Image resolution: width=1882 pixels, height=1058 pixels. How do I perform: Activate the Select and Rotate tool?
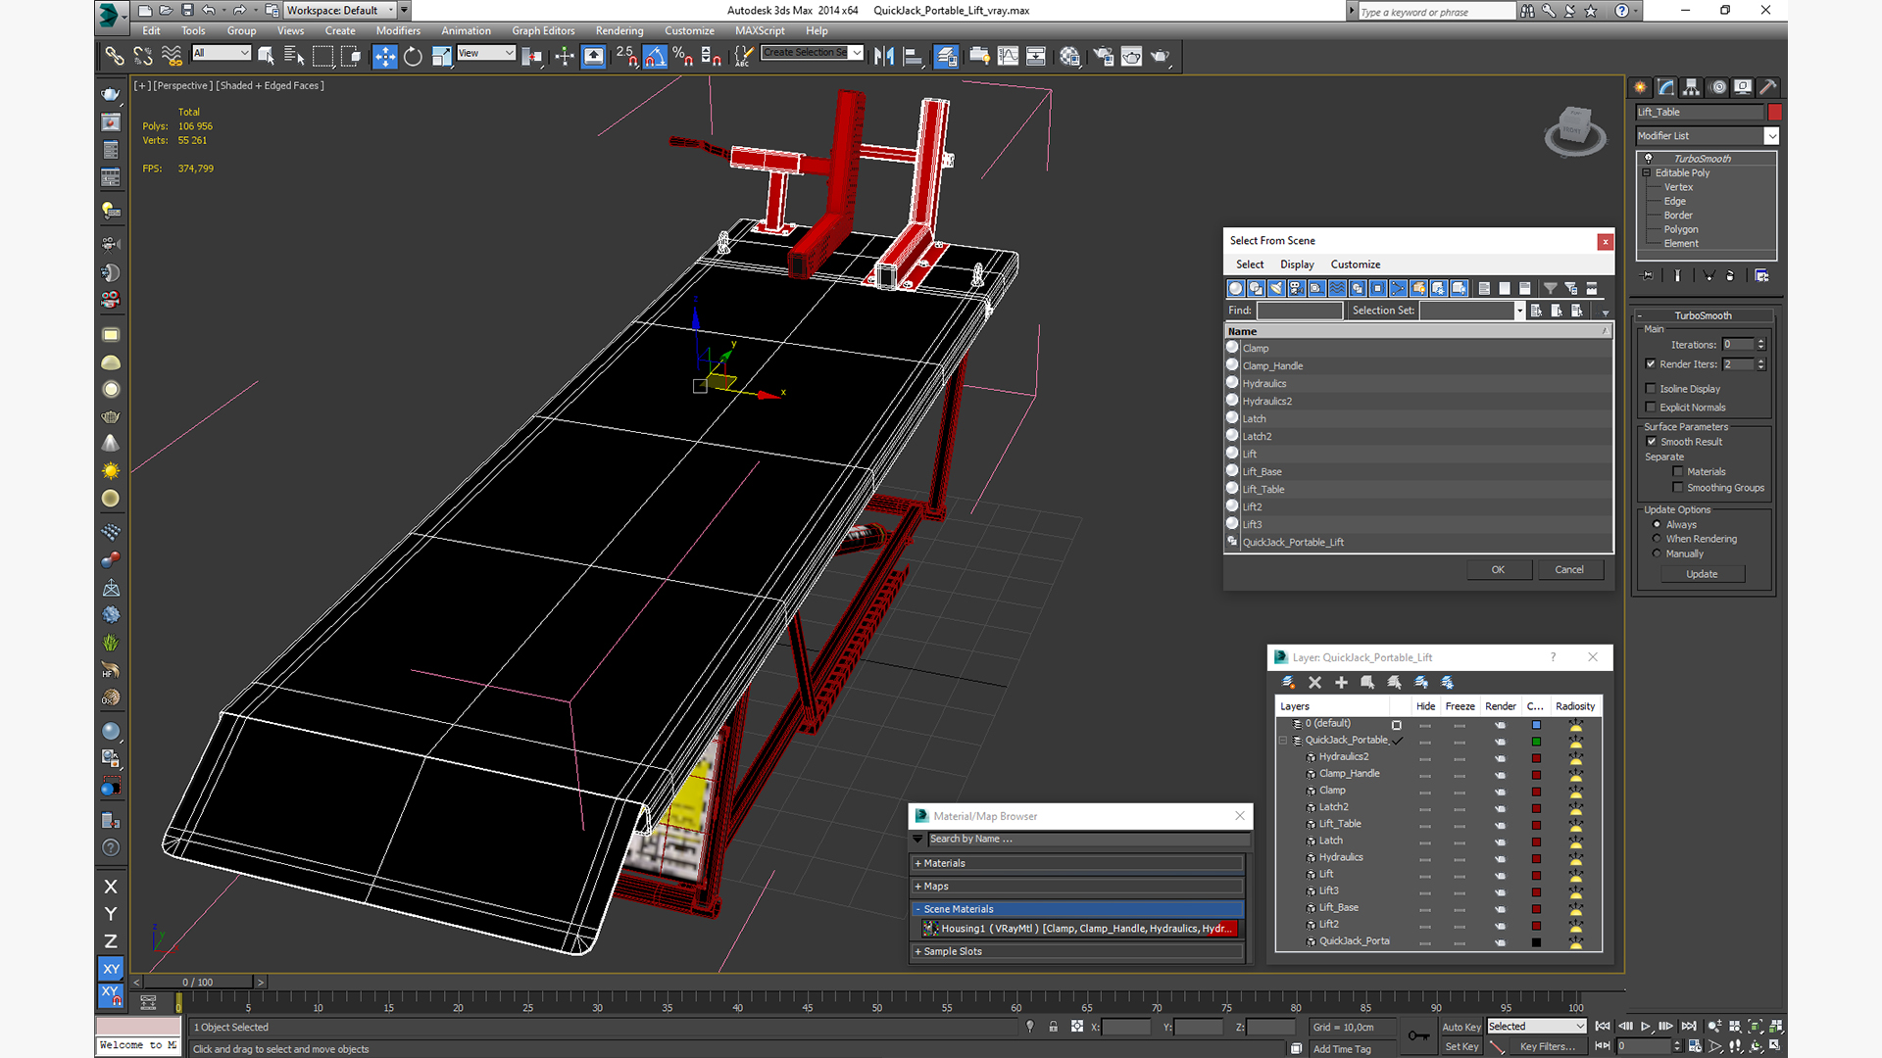(x=413, y=57)
